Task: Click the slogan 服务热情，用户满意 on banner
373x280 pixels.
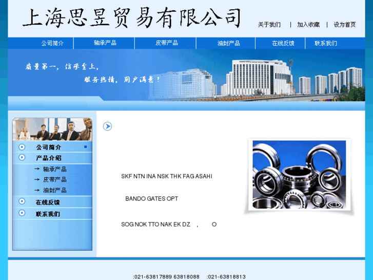Action: 122,79
